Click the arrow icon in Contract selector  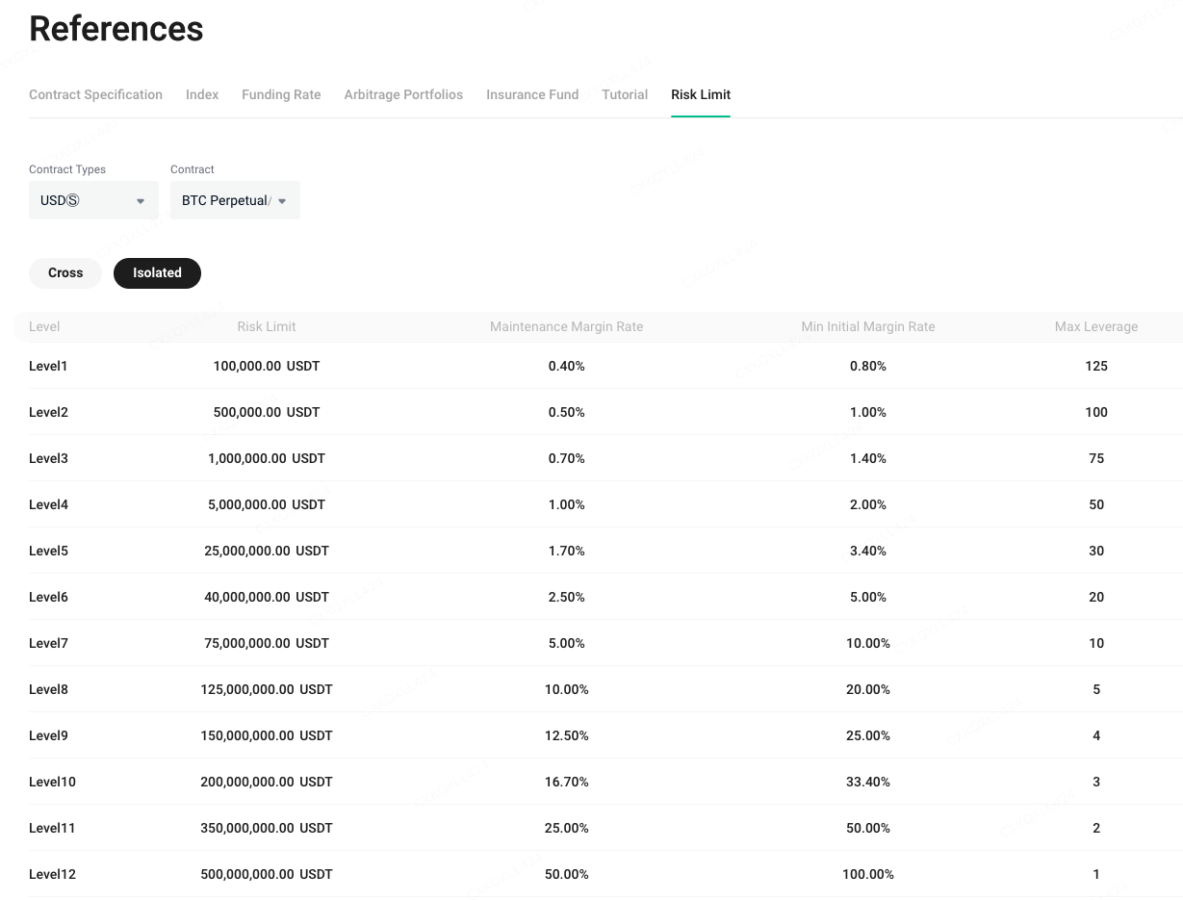click(x=282, y=201)
